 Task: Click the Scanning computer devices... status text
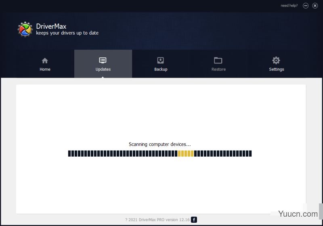pyautogui.click(x=159, y=144)
